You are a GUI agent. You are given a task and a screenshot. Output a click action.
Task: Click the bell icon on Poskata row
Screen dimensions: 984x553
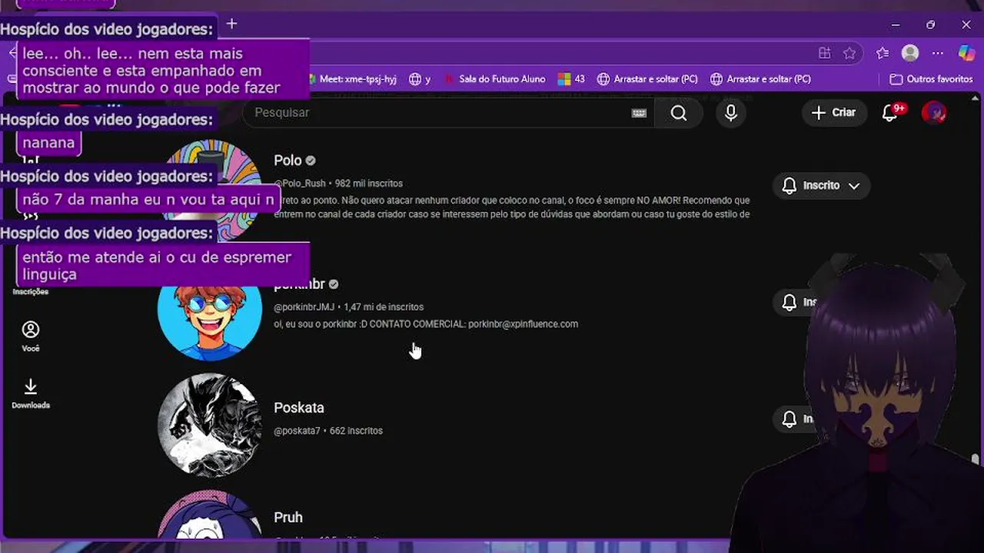click(x=790, y=419)
